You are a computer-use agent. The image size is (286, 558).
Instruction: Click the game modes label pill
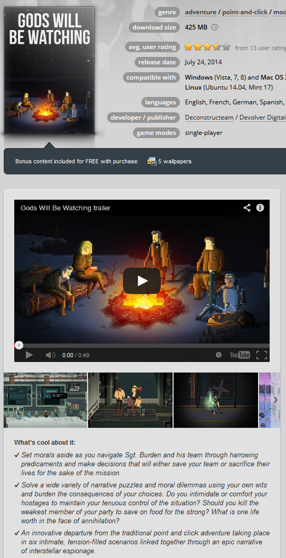tap(156, 133)
